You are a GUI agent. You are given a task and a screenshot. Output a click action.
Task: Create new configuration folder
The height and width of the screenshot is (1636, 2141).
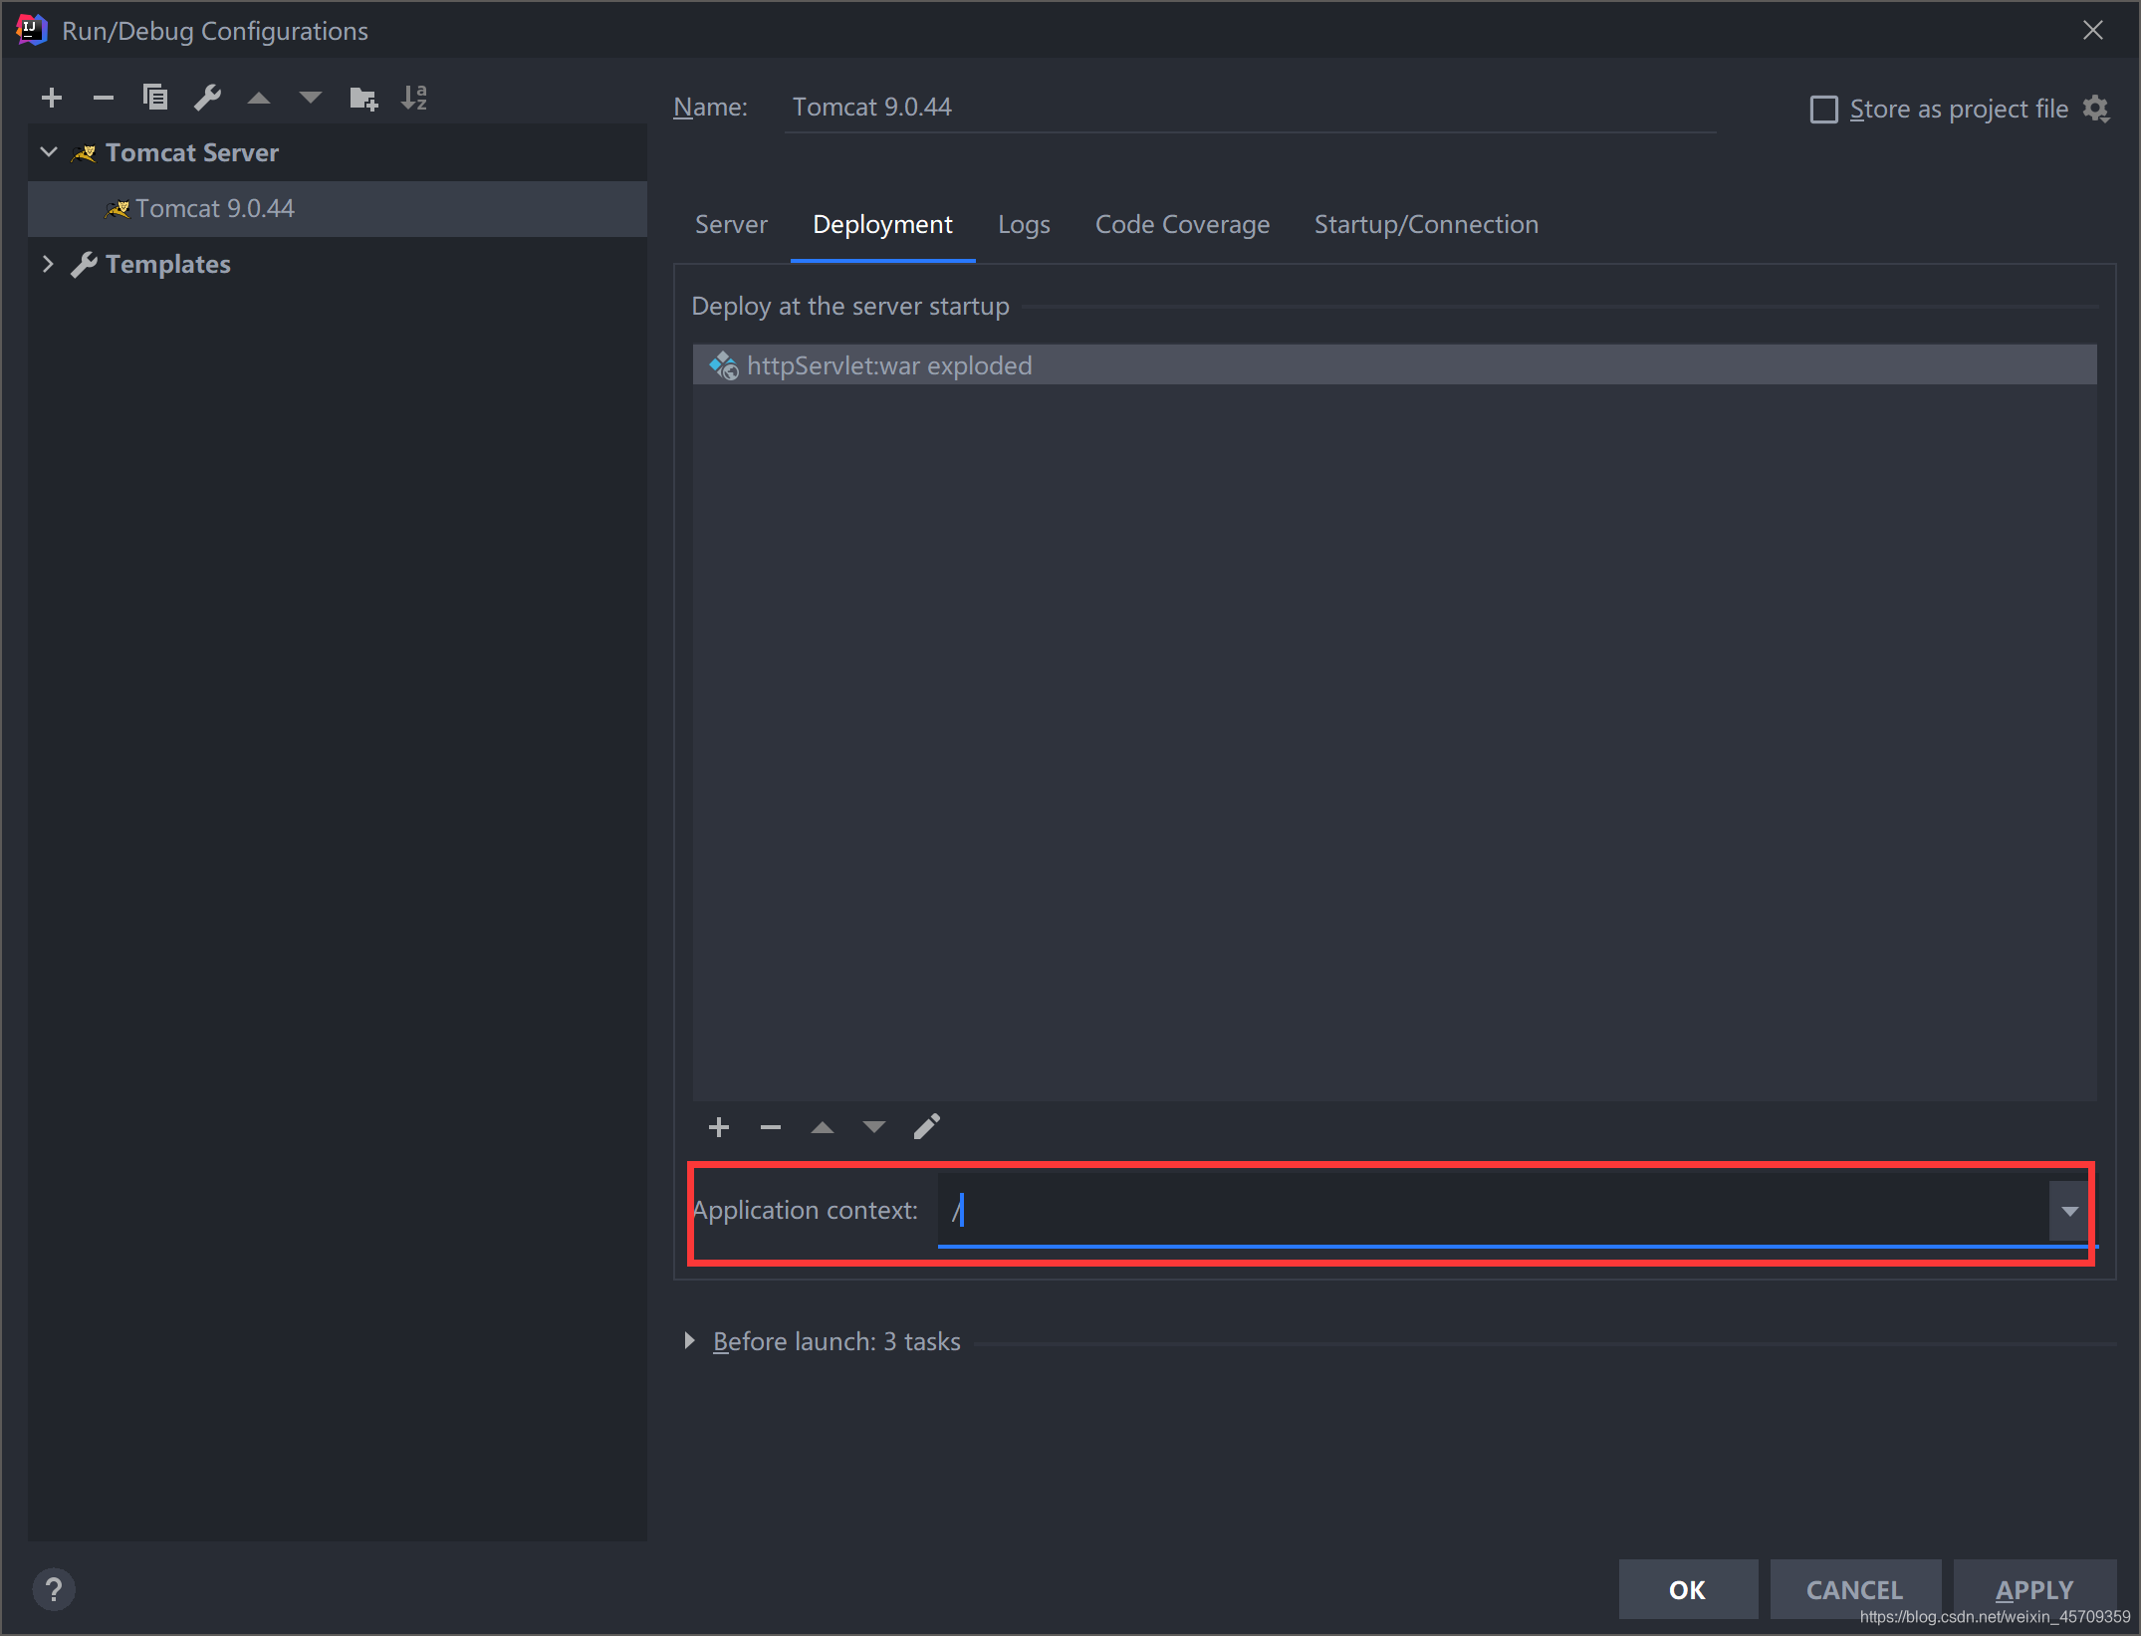pos(363,98)
